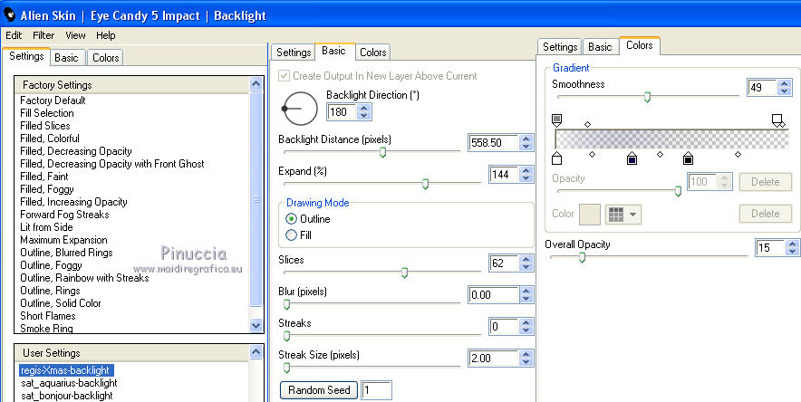The width and height of the screenshot is (801, 402).
Task: Toggle Create Output In New Layer checkbox
Action: pyautogui.click(x=284, y=76)
